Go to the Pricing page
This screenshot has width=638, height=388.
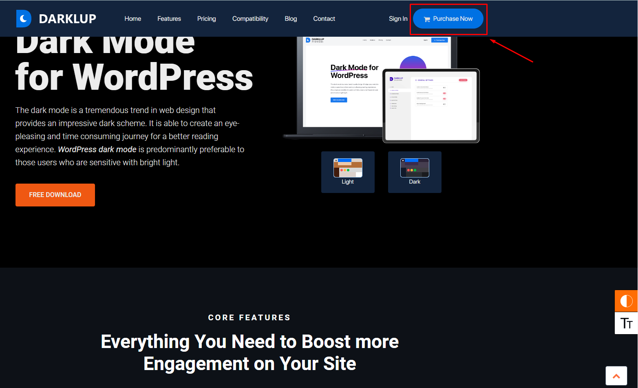[x=207, y=19]
